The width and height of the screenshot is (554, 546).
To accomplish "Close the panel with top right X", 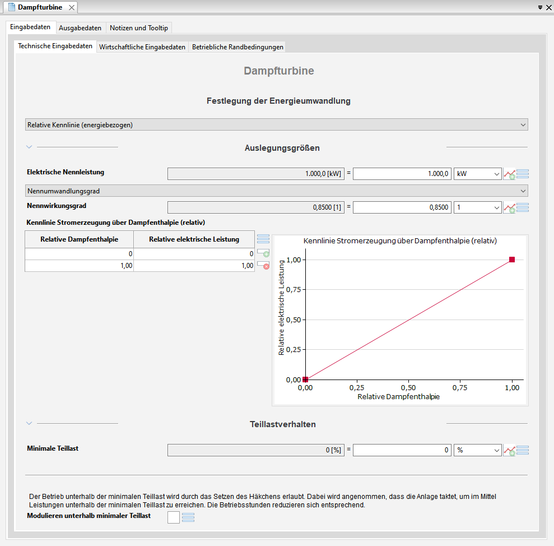I will (x=549, y=7).
